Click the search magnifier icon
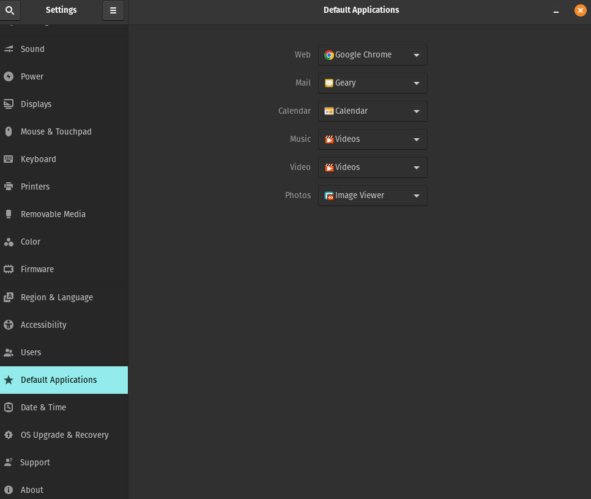The height and width of the screenshot is (499, 591). (10, 10)
